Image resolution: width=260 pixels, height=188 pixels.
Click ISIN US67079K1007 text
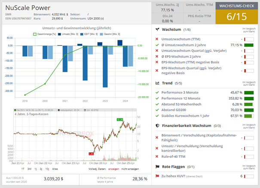(18, 18)
